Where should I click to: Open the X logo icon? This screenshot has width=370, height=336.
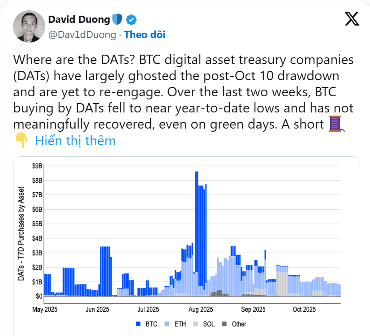click(352, 18)
